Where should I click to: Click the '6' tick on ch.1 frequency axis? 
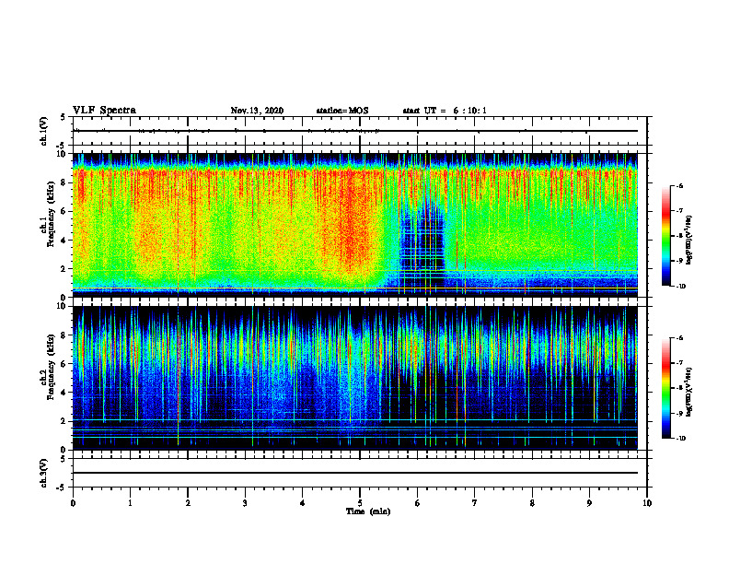pos(64,211)
